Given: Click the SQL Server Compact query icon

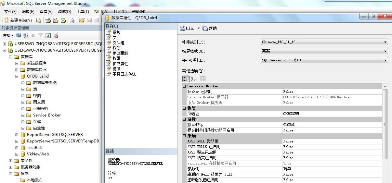Looking at the screenshot, I should (x=72, y=20).
